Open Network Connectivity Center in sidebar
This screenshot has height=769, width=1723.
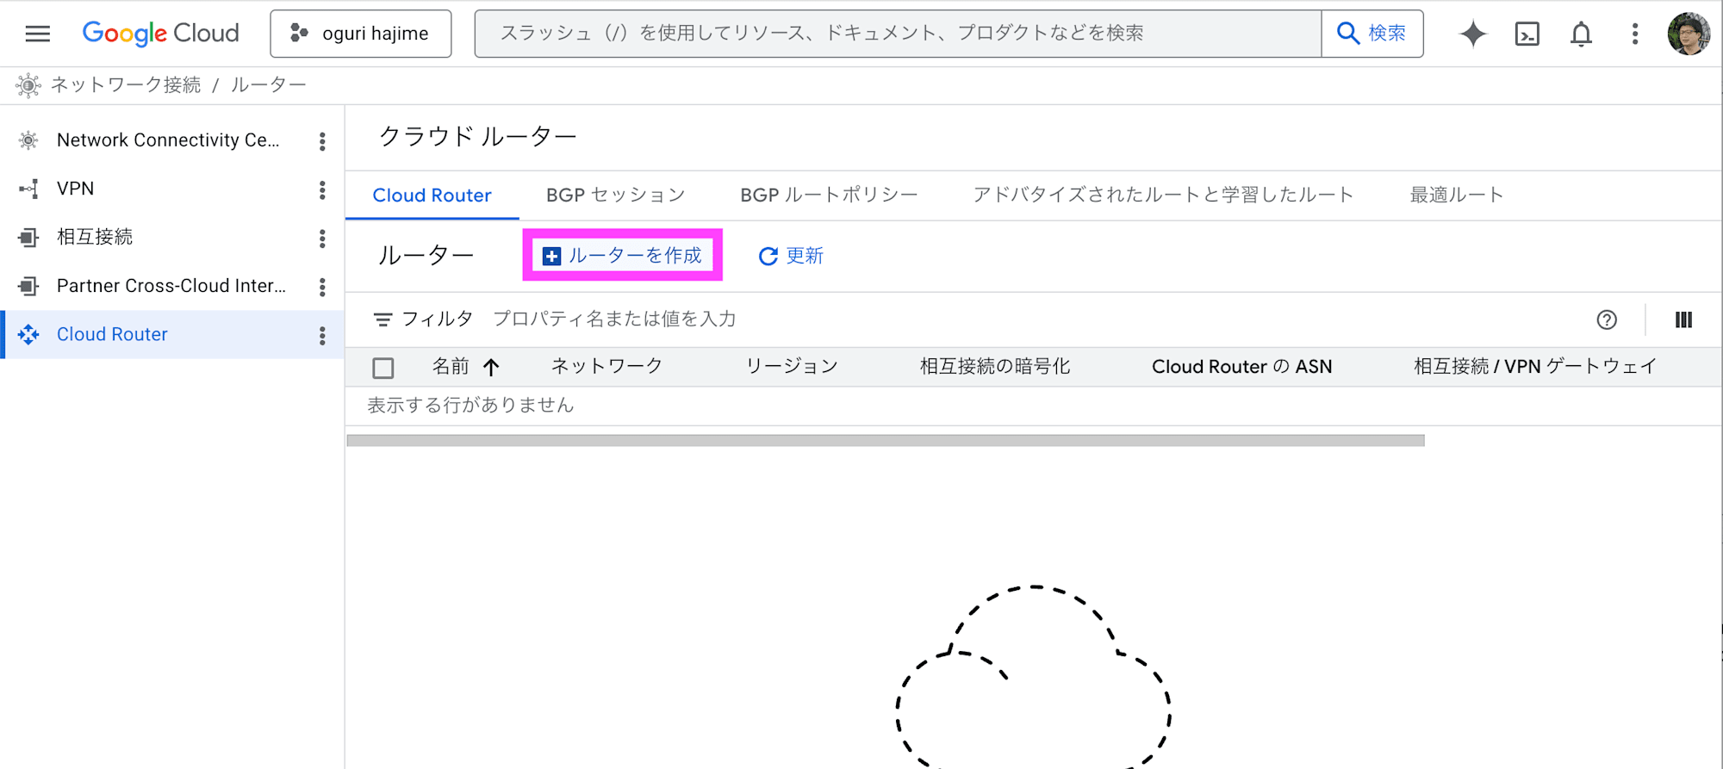(168, 140)
